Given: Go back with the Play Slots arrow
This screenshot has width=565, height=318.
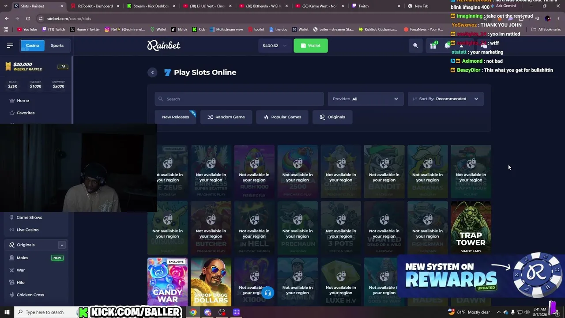Looking at the screenshot, I should point(152,72).
